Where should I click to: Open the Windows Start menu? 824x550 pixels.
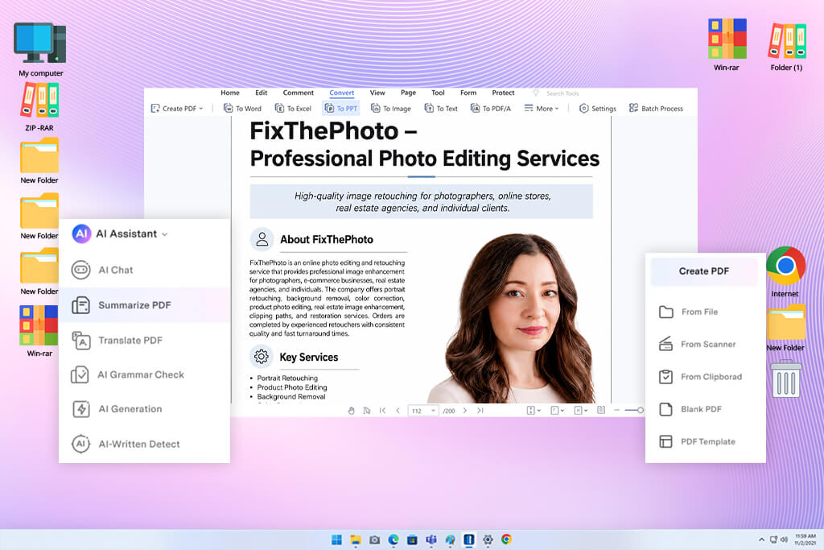pyautogui.click(x=336, y=540)
